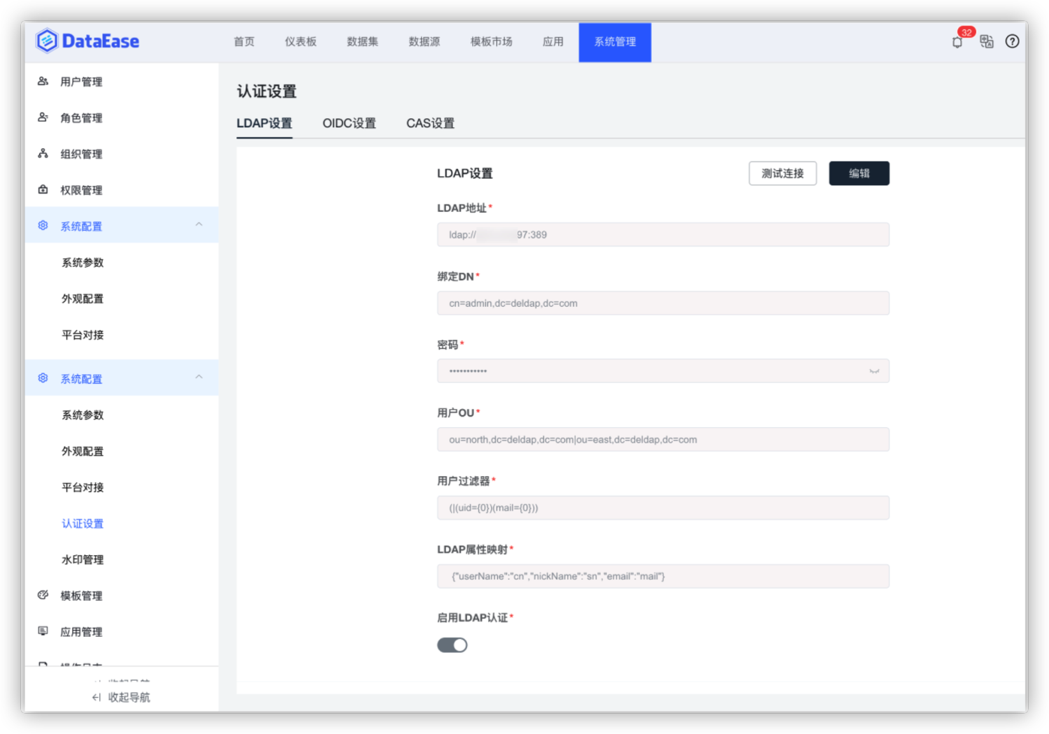Open 应用管理 via its sidebar icon
Screen dimensions: 1049x734
click(42, 631)
